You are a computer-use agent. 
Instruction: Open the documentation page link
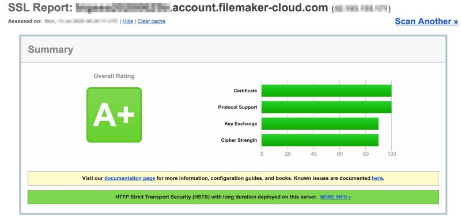pos(130,178)
